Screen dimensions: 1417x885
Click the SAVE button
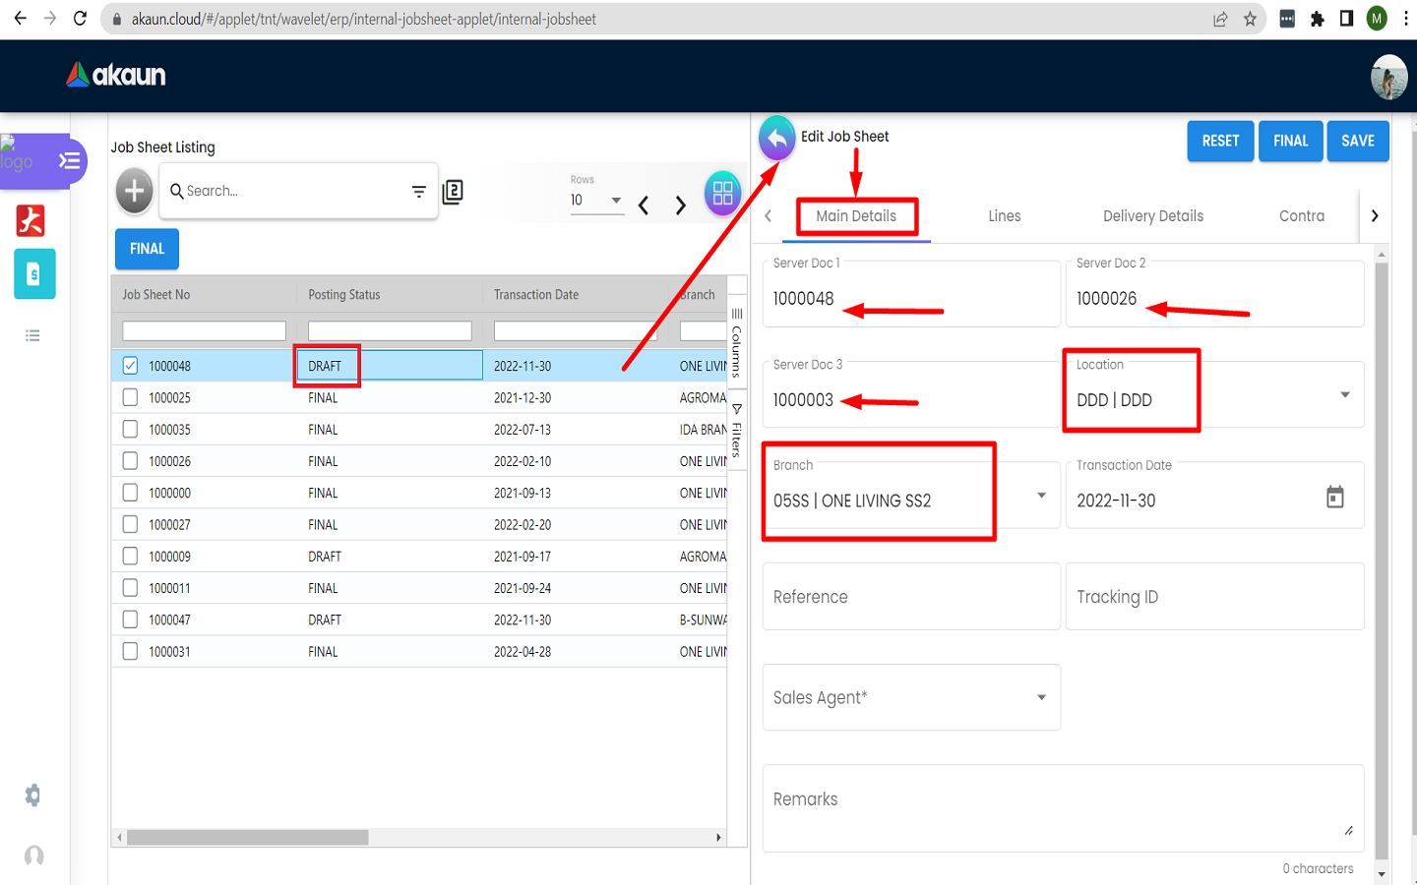coord(1357,141)
